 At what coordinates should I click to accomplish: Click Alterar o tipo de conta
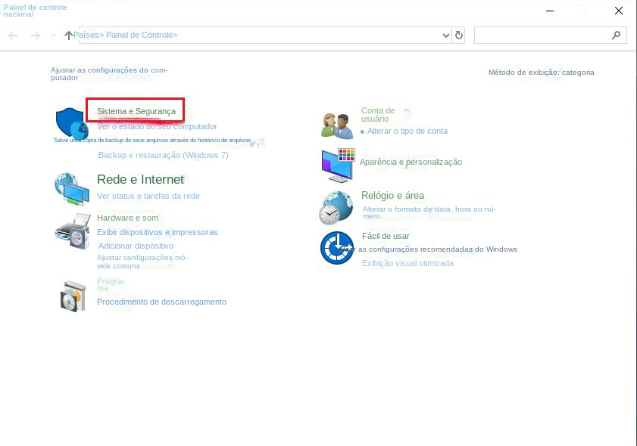(x=407, y=131)
